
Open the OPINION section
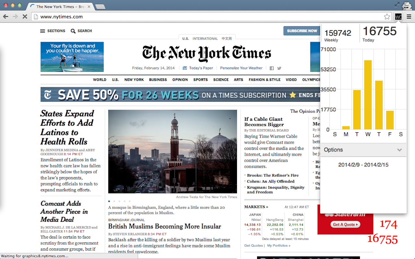180,80
